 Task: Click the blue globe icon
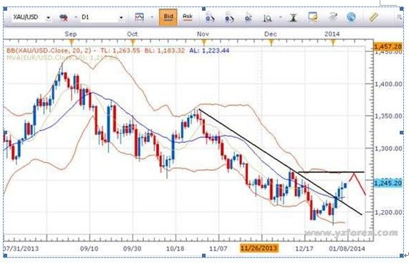click(x=352, y=17)
